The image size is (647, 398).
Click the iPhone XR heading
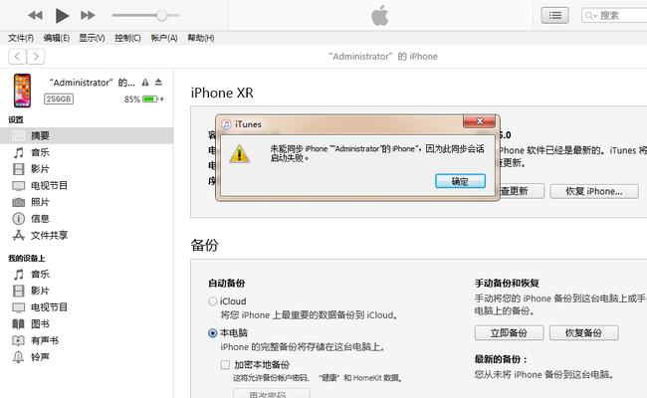pyautogui.click(x=222, y=93)
